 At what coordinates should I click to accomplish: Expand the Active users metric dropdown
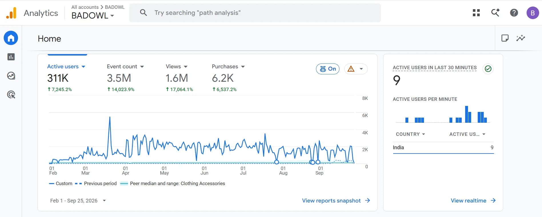[83, 67]
